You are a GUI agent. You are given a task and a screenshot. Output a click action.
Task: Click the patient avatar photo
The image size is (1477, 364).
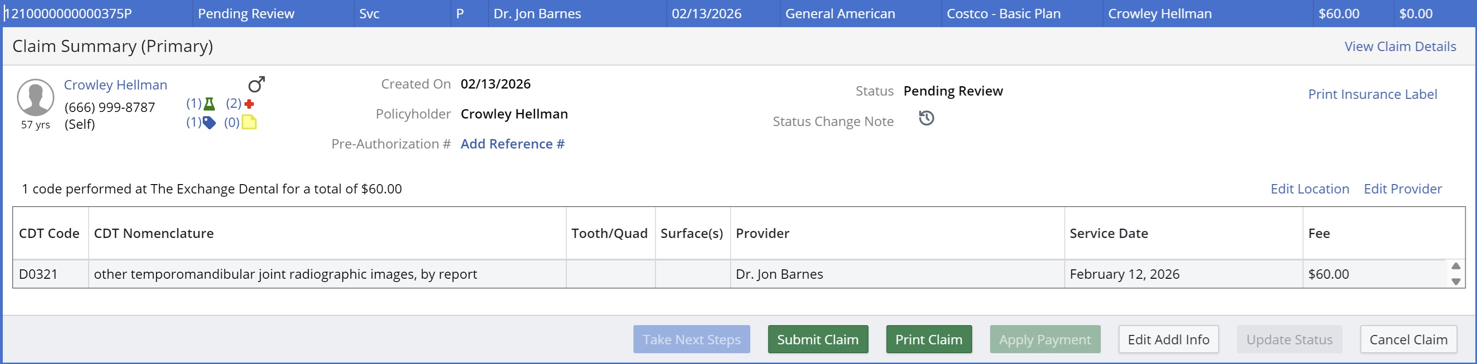click(36, 97)
